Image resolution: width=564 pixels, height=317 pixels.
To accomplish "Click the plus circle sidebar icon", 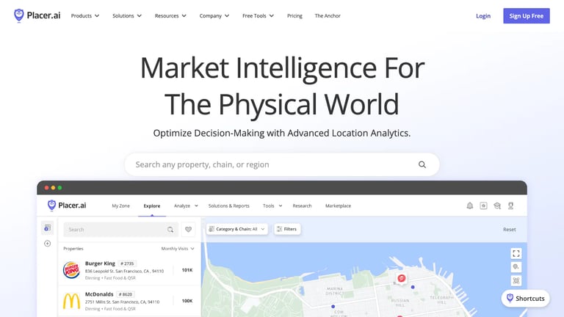I will [48, 244].
